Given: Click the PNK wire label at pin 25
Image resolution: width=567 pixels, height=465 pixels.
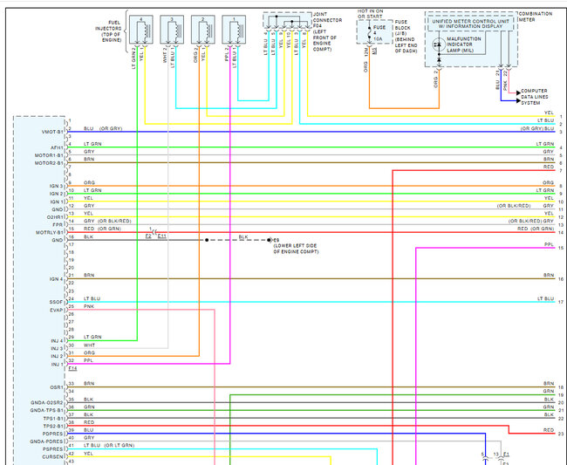Looking at the screenshot, I should coord(89,306).
